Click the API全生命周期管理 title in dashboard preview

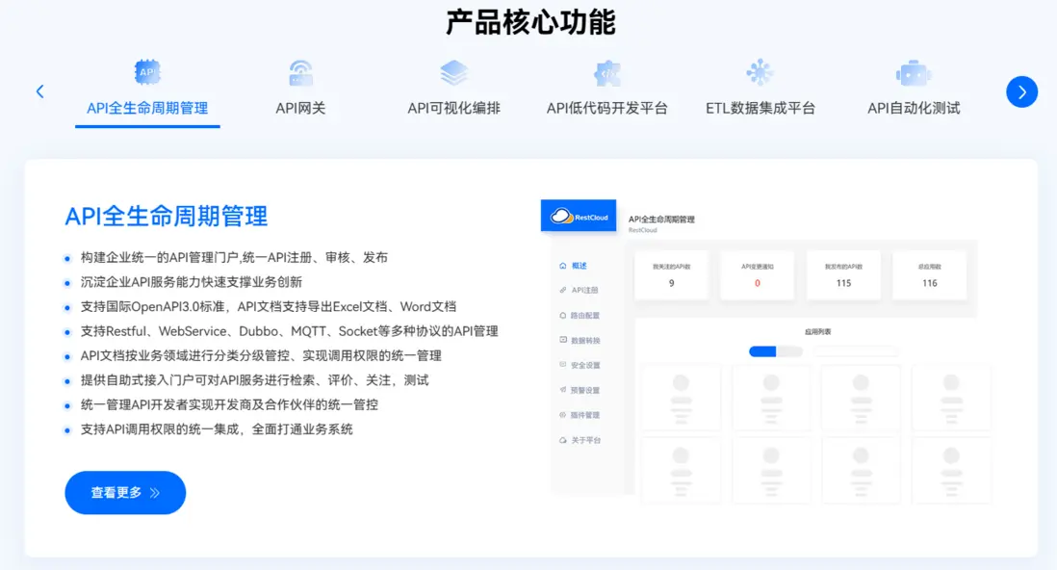pyautogui.click(x=661, y=220)
